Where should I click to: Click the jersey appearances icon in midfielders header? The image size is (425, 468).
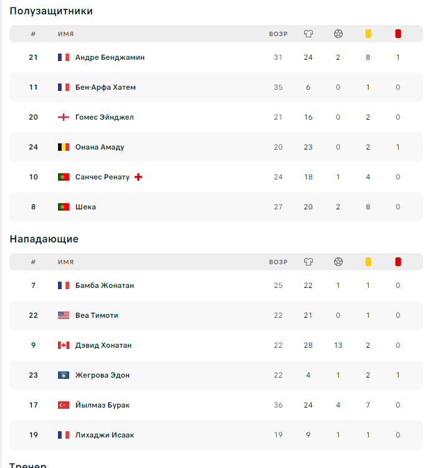coord(308,34)
